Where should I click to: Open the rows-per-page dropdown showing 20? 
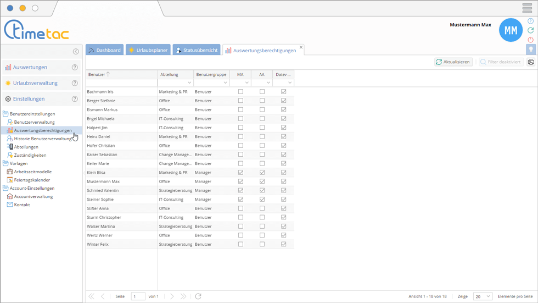483,296
